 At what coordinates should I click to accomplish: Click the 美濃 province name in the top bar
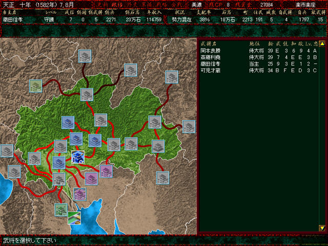click(196, 5)
